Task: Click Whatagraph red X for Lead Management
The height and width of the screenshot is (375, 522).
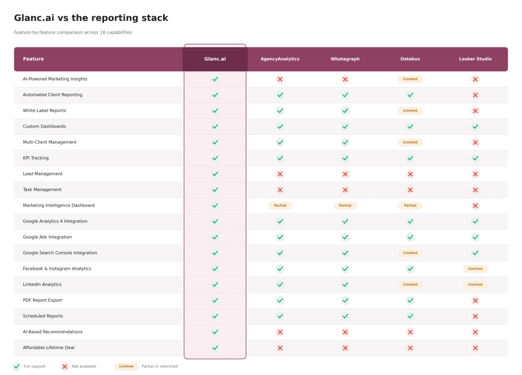Action: 345,174
